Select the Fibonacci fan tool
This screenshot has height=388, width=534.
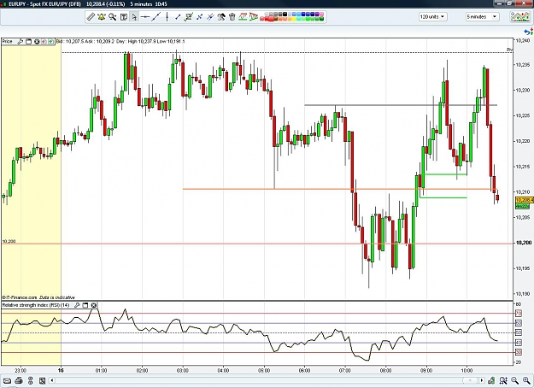coord(254,17)
